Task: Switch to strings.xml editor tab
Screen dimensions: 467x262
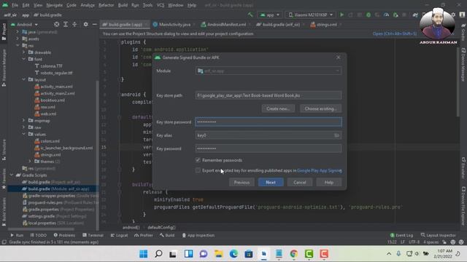Action: click(326, 24)
